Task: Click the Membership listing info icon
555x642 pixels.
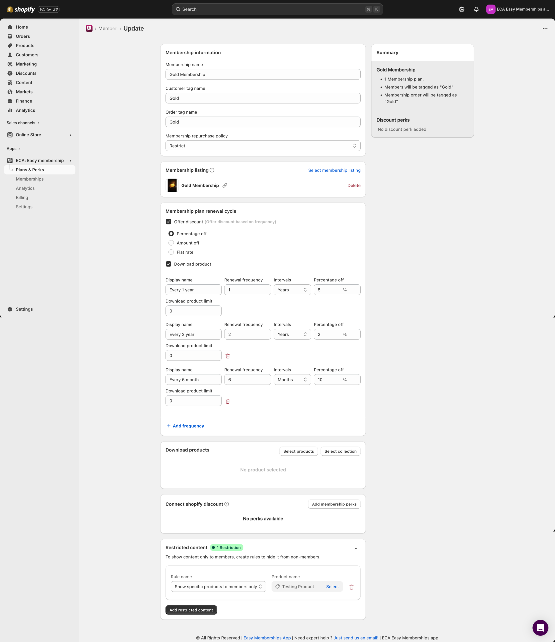Action: click(x=212, y=170)
